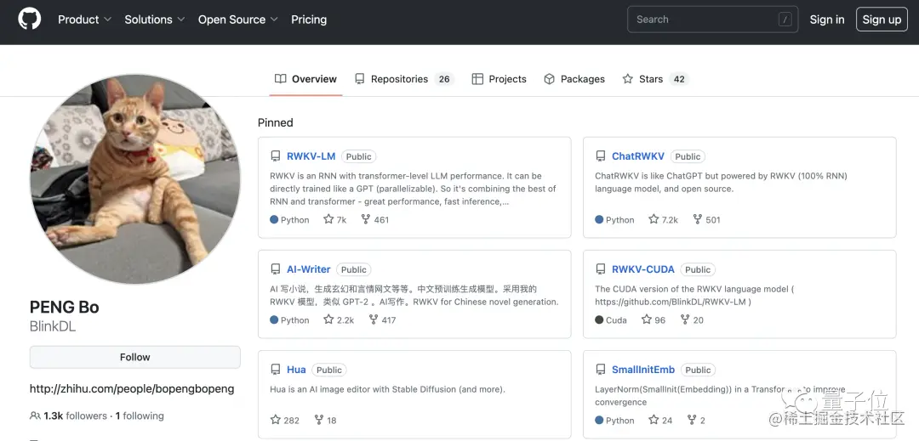
Task: Open AI-Writer stargazers 2.2k
Action: point(339,320)
